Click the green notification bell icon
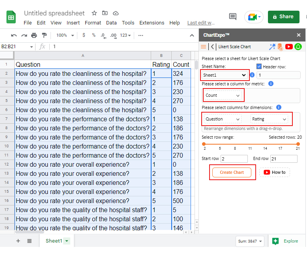 click(298, 47)
